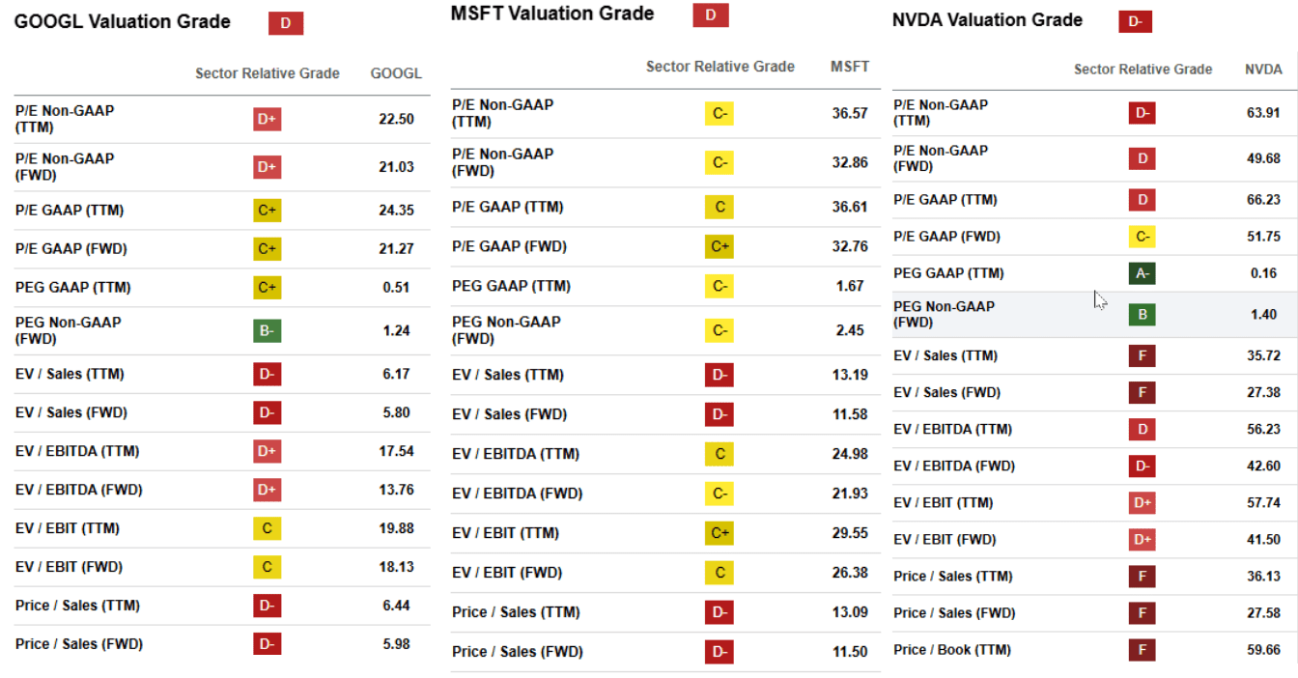1298x678 pixels.
Task: Click NVDA EV / Sales (TTM) F grade
Action: coord(1143,356)
